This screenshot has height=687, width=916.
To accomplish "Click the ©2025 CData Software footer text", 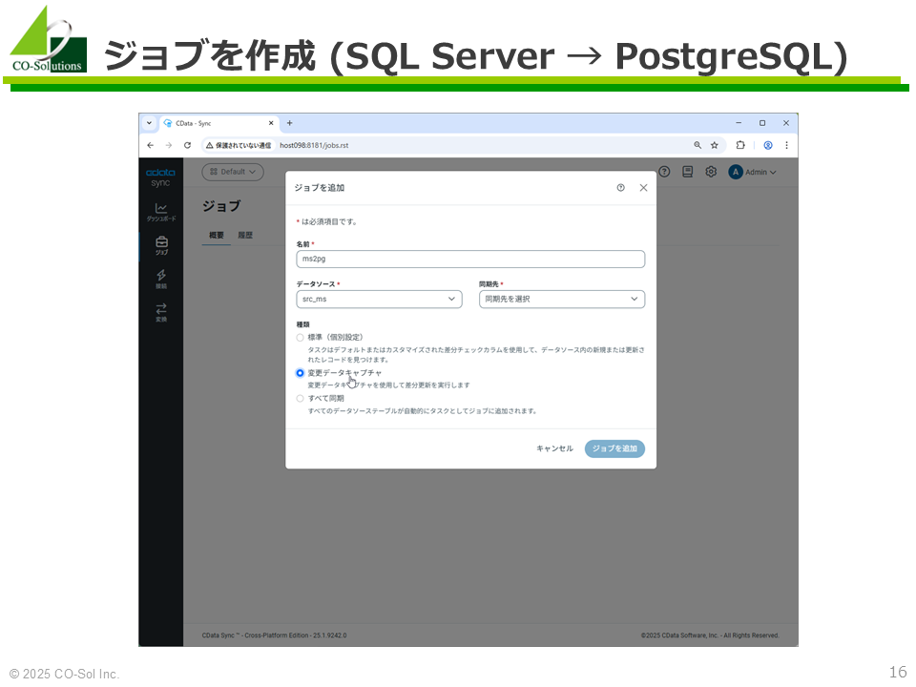I will pos(710,635).
